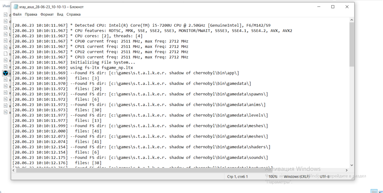
Task: Click the vertical scrollbar thumb
Action: coord(352,44)
